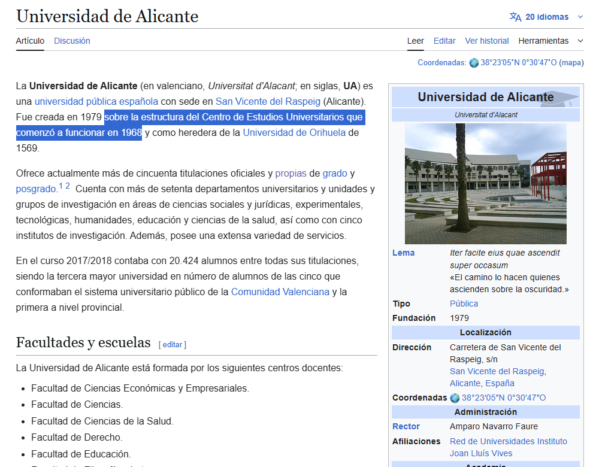Viewport: 590px width, 467px height.
Task: Open the Ver historial tab
Action: click(487, 41)
